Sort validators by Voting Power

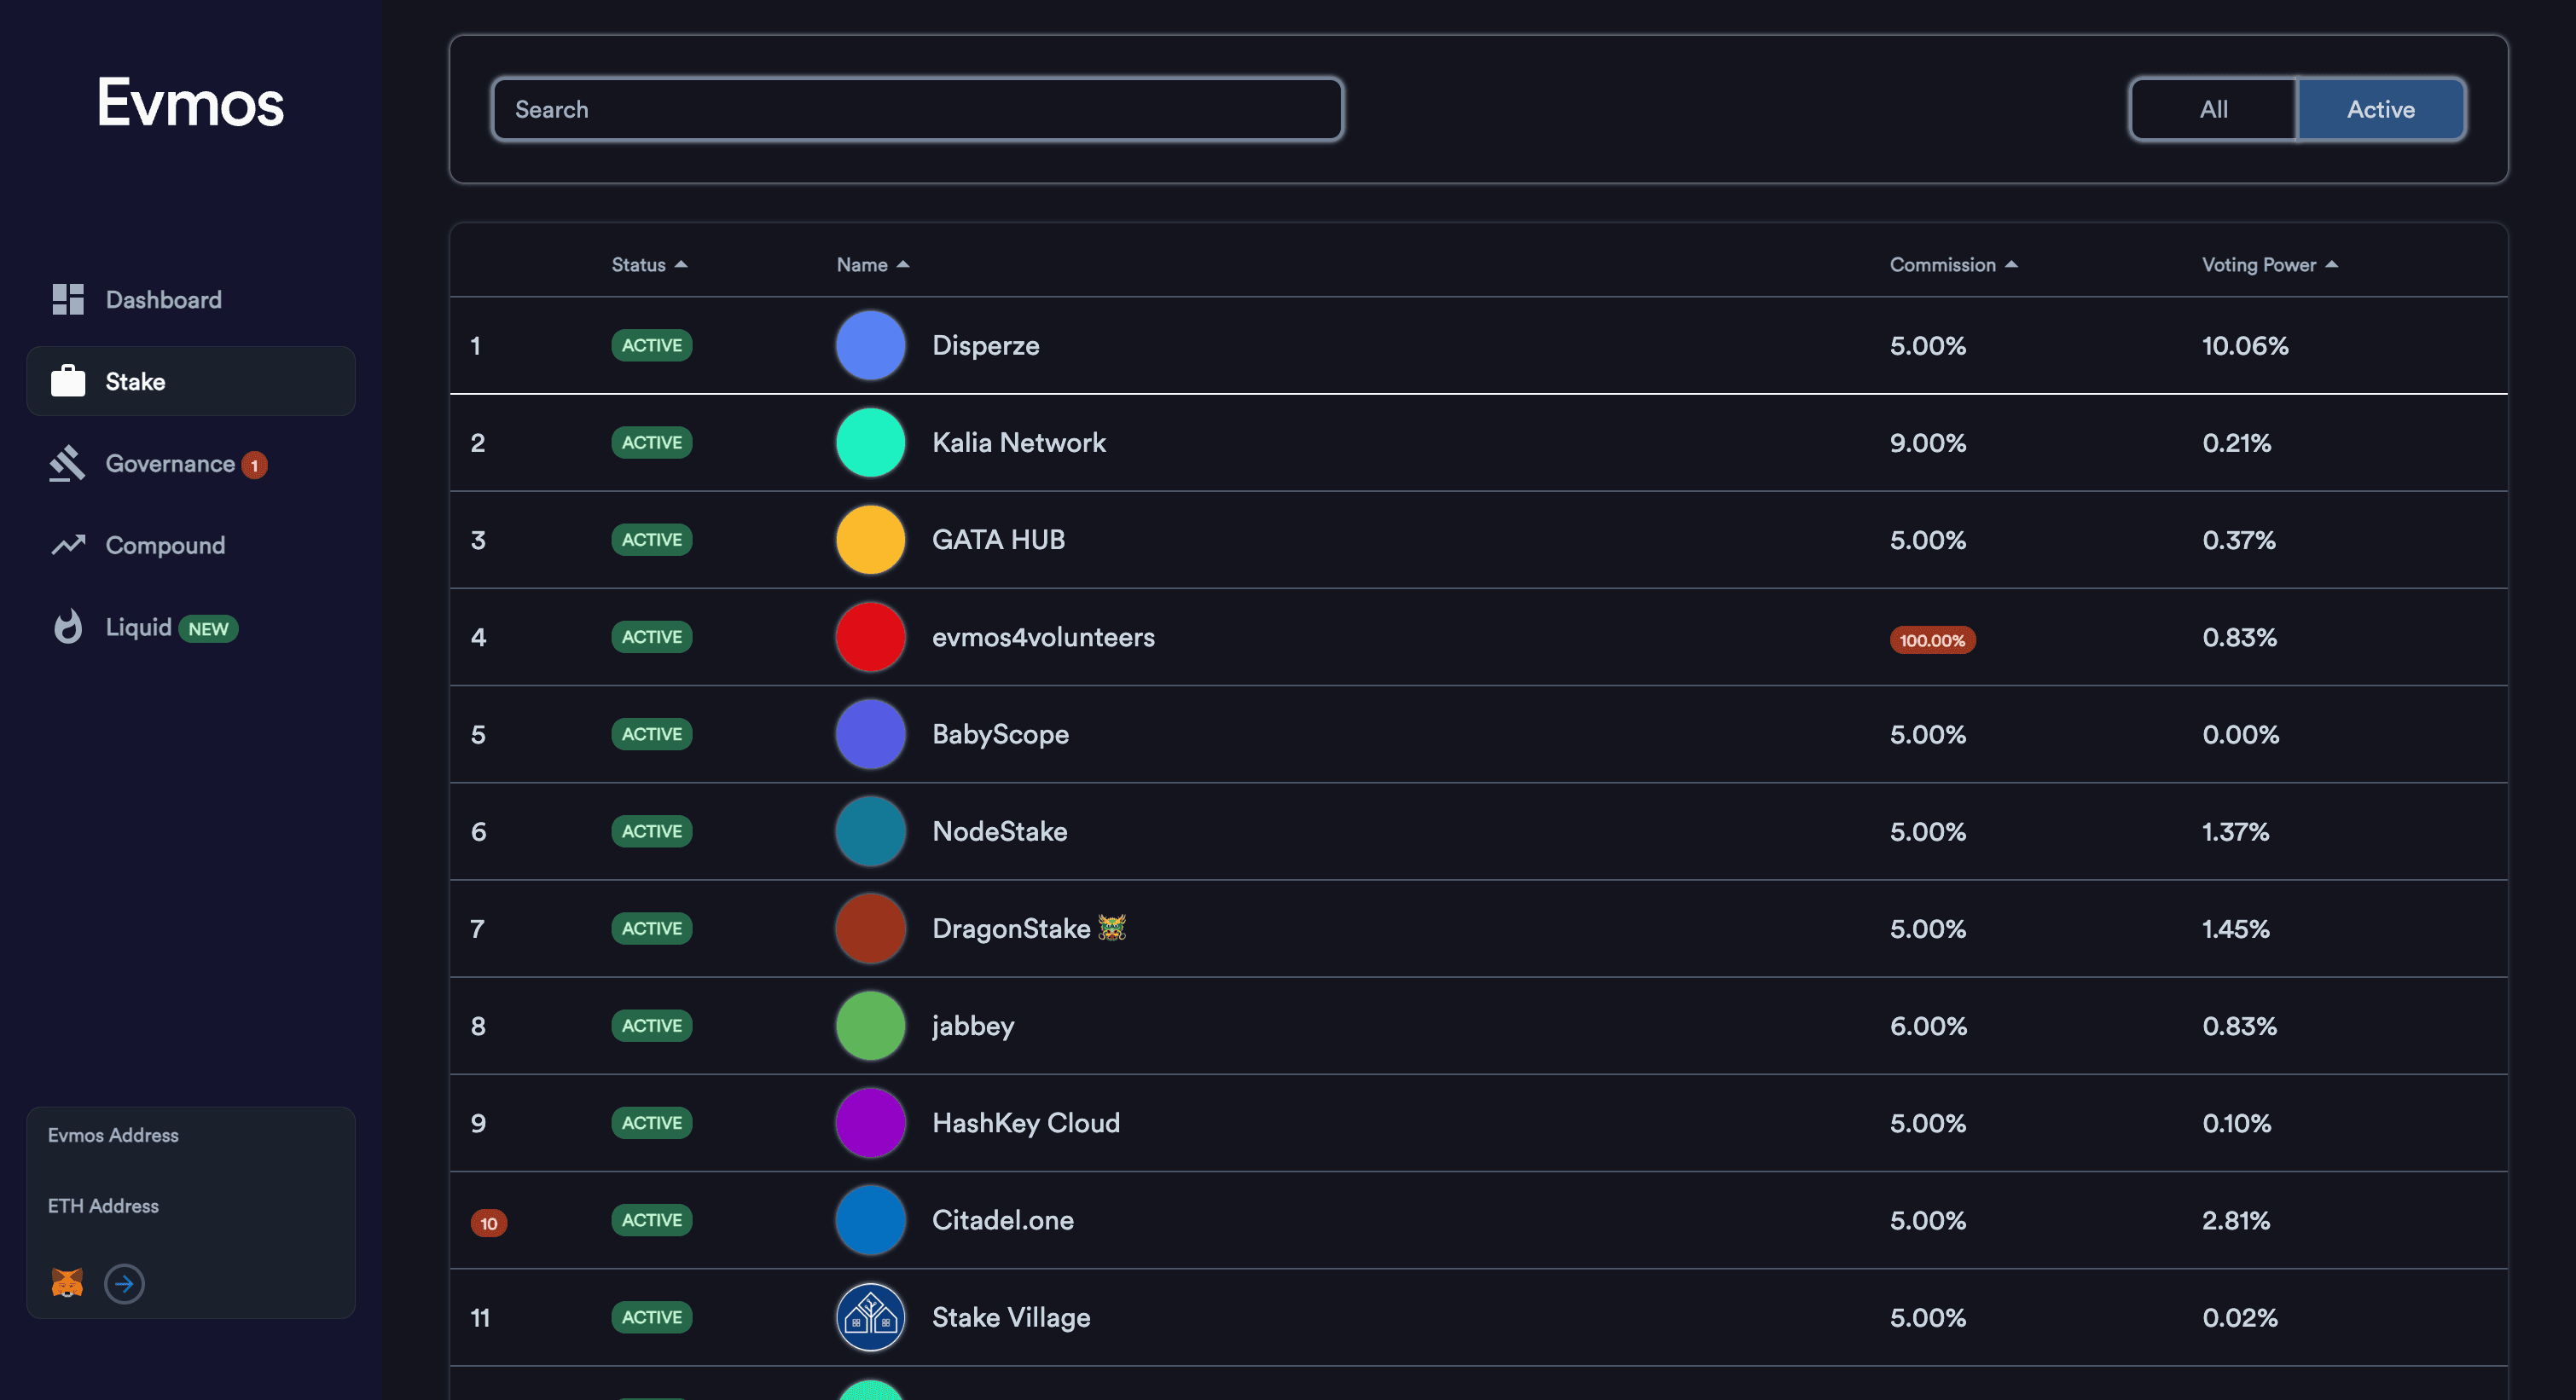(2269, 263)
